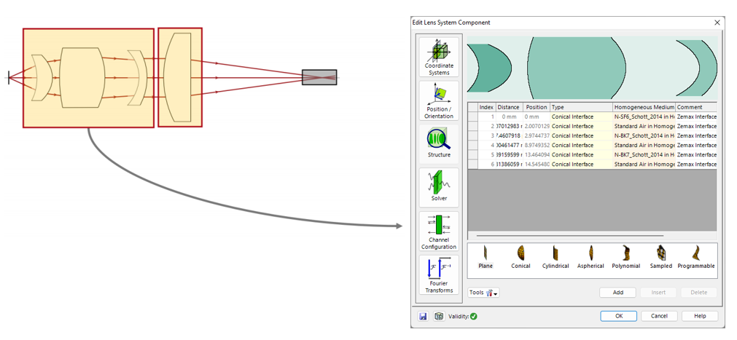This screenshot has width=737, height=340.
Task: Click the Cancel button
Action: click(660, 316)
